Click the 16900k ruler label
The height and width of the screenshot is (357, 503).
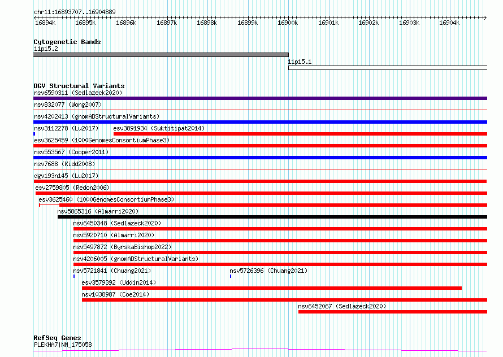(x=288, y=23)
